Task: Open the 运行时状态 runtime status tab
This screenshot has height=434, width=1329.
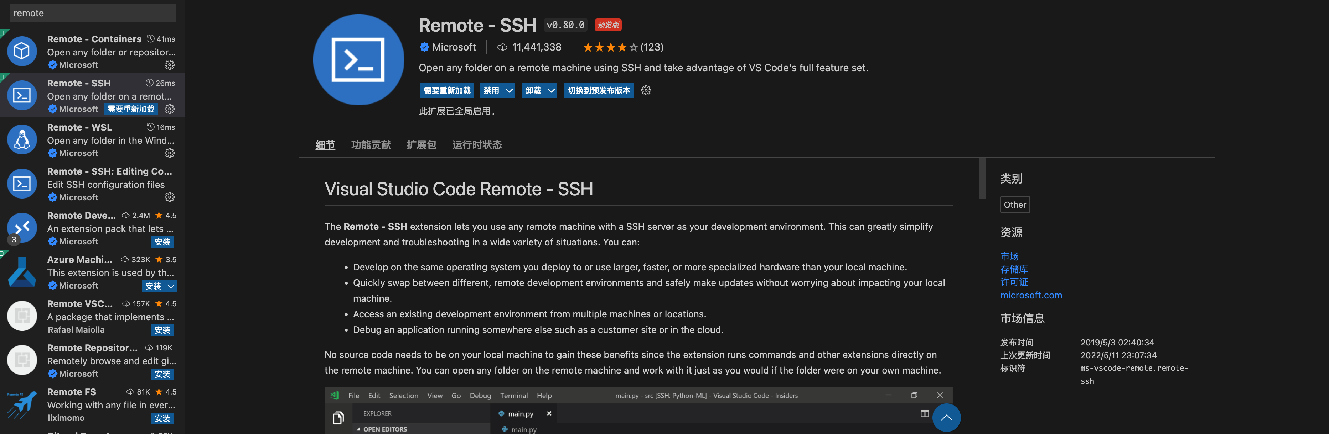Action: pos(477,145)
